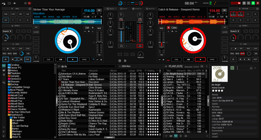Select Dirty Mind by Flo Rida row

[109, 77]
